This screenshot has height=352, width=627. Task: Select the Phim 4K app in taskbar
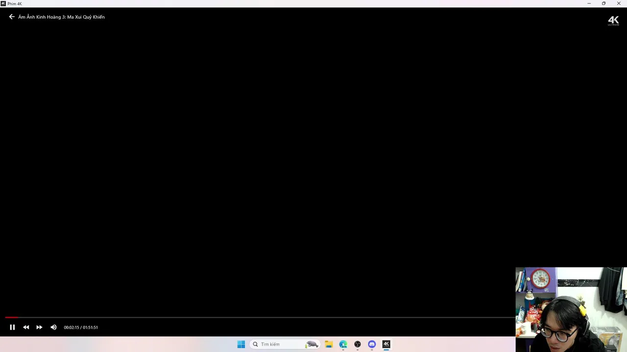coord(386,344)
